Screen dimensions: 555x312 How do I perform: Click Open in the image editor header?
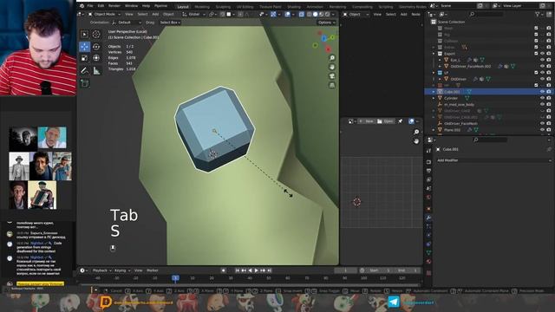385,121
